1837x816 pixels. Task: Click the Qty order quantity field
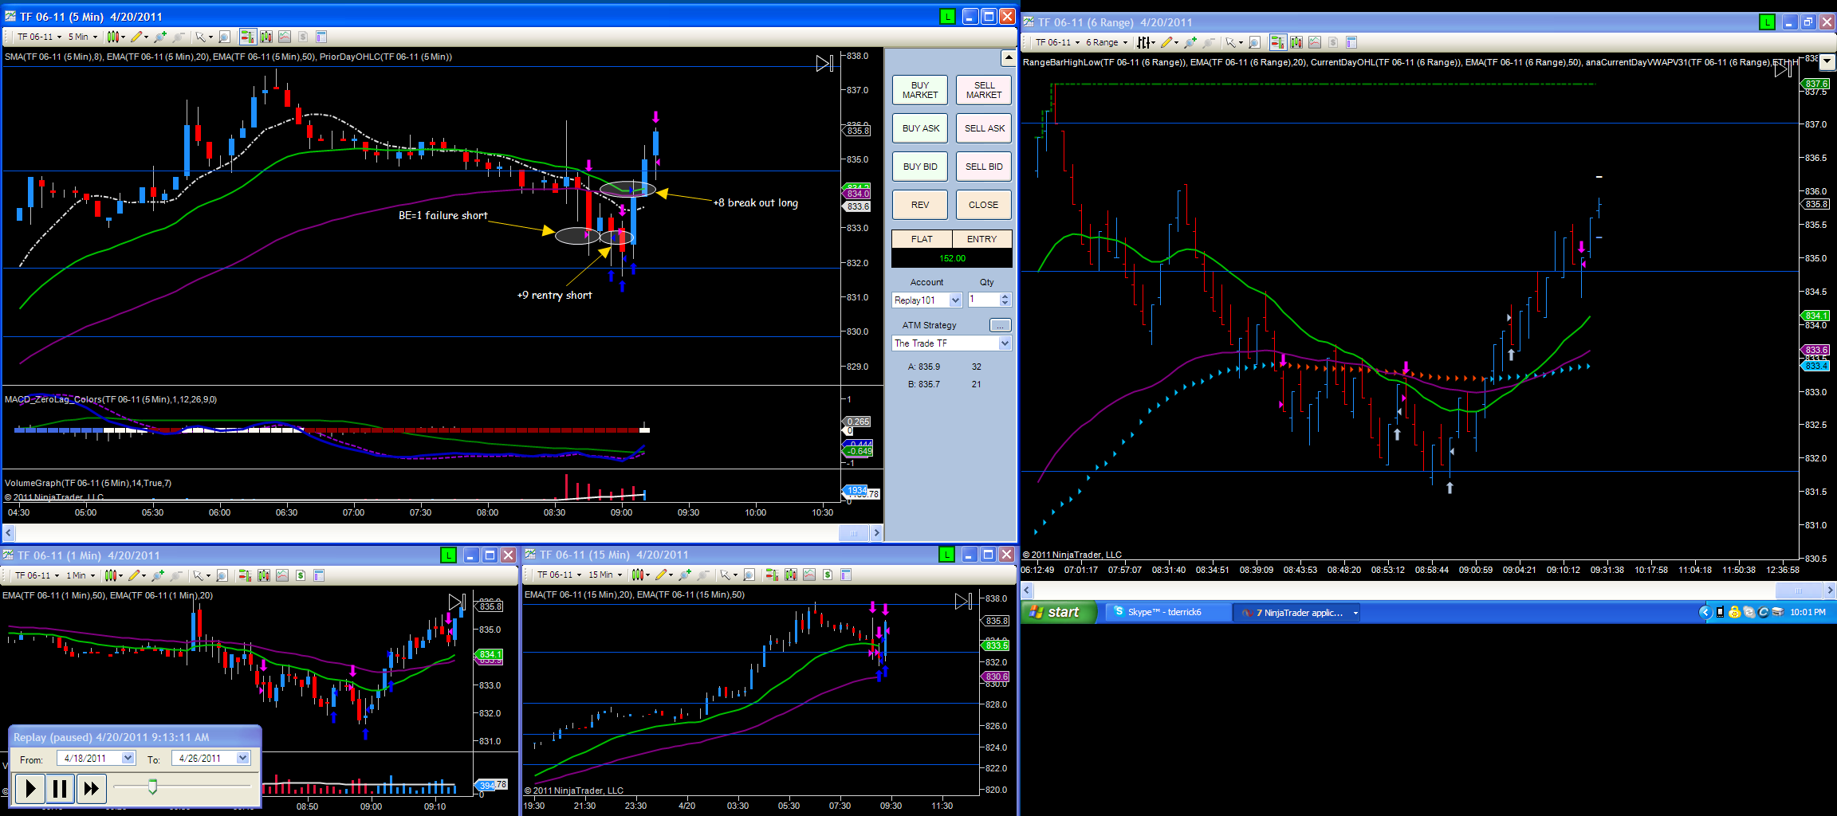tap(983, 300)
